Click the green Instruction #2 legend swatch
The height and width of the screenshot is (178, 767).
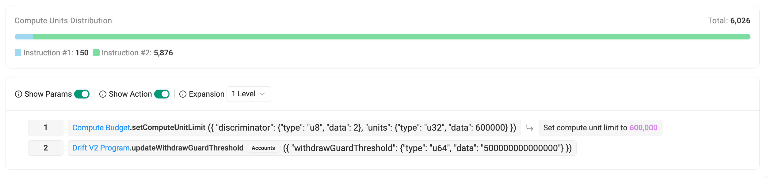96,53
